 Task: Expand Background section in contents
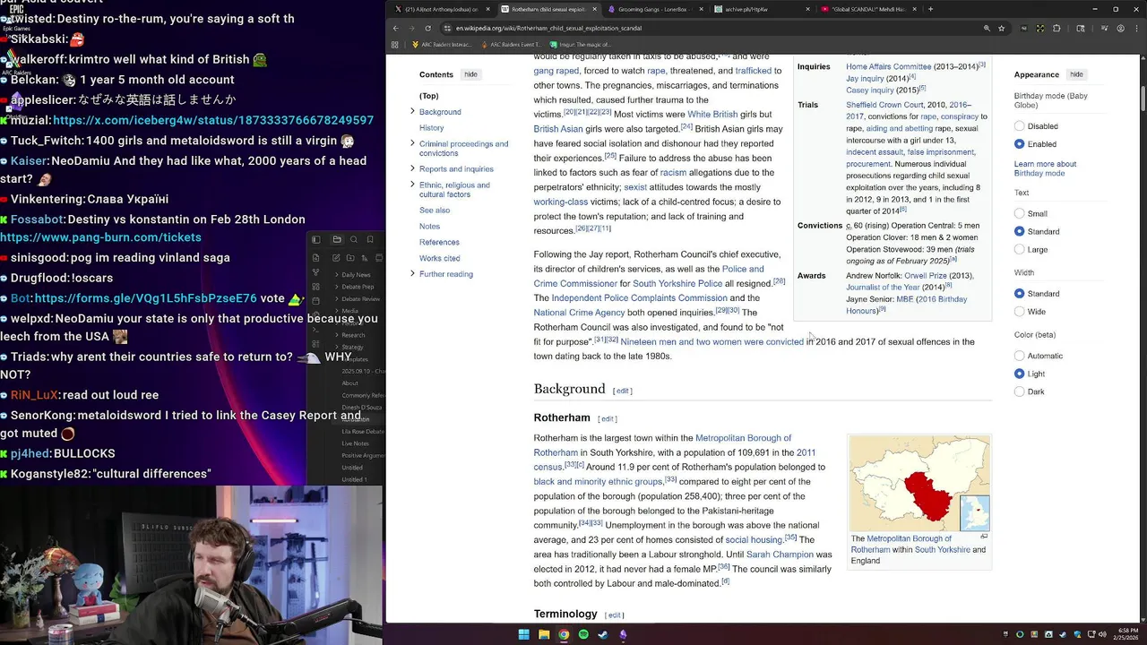tap(412, 111)
